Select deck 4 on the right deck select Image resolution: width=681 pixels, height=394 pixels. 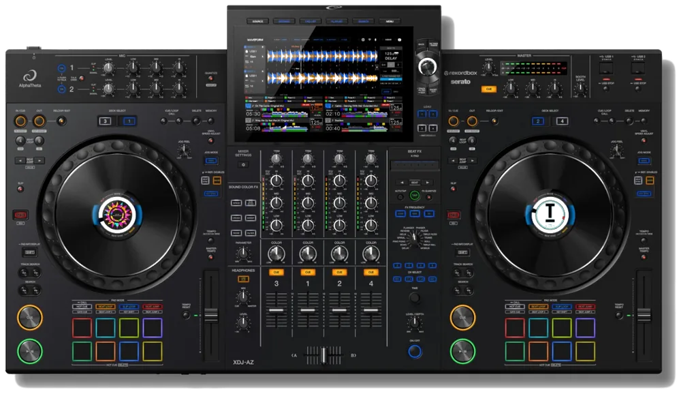click(562, 121)
